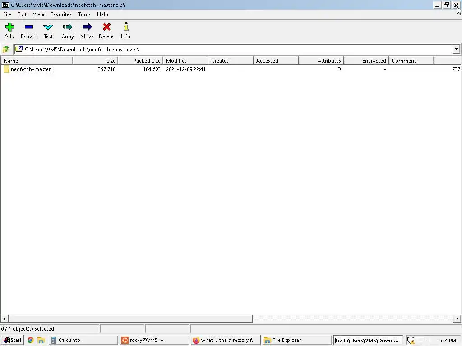Click the horizontal scrollbar left arrow
Image resolution: width=462 pixels, height=346 pixels.
[4, 319]
